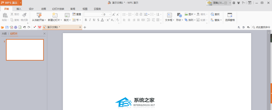Click the Save disk icon
The width and height of the screenshot is (272, 110).
click(7, 27)
